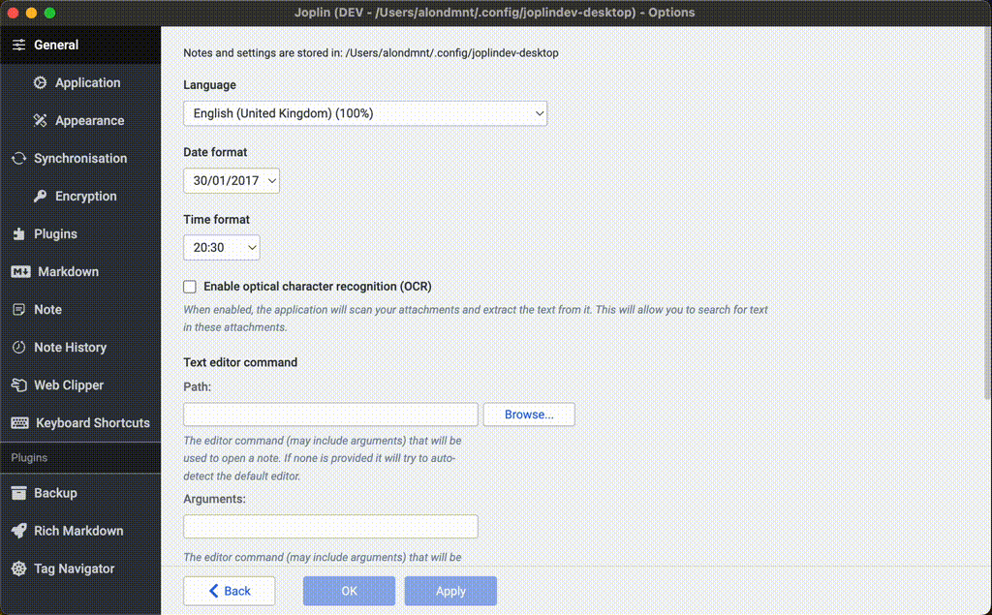Open the General settings section
Viewport: 992px width, 615px height.
click(80, 45)
